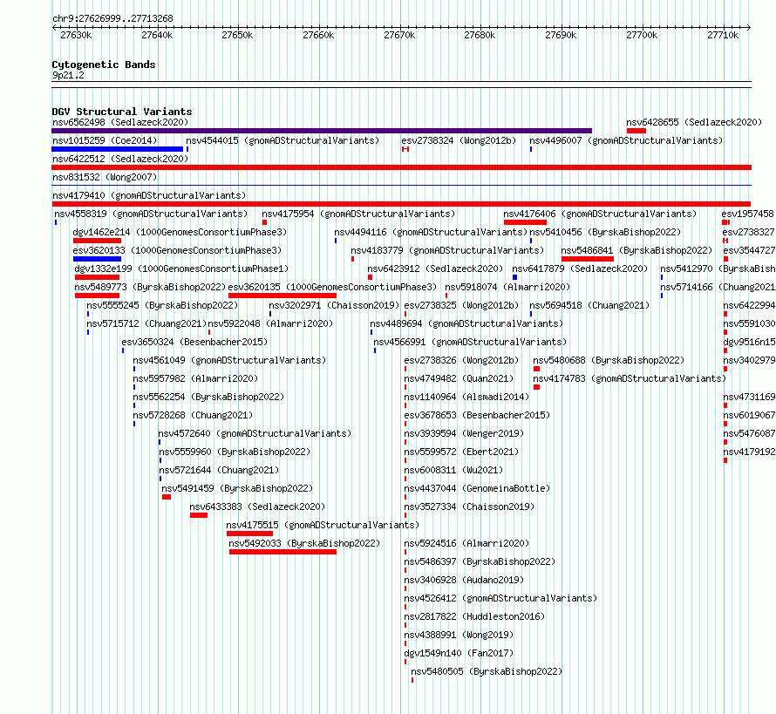Click nsv3406928 (Audano2019) label
776x714 pixels.
tap(464, 580)
